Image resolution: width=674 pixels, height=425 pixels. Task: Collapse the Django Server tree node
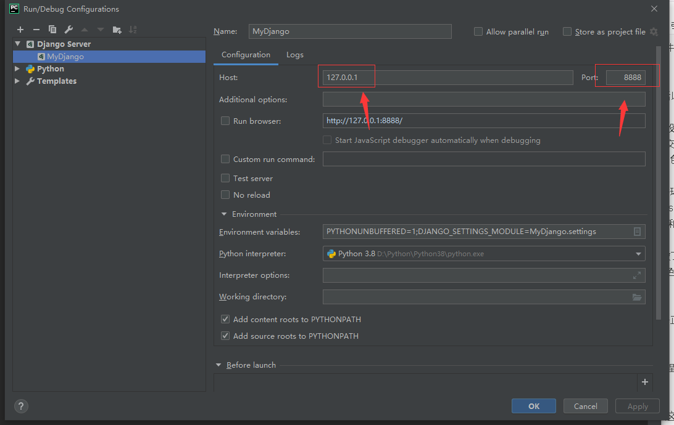point(18,44)
